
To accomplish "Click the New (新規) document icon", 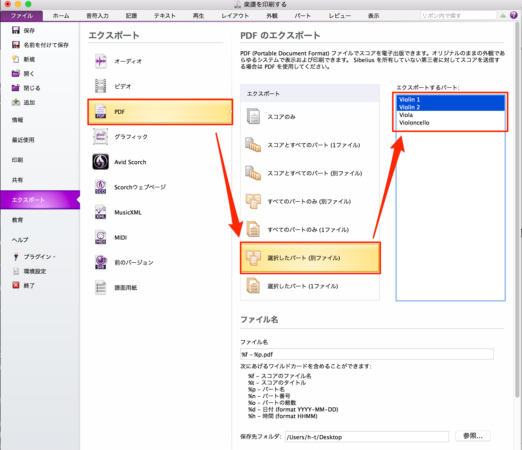I will click(x=16, y=59).
